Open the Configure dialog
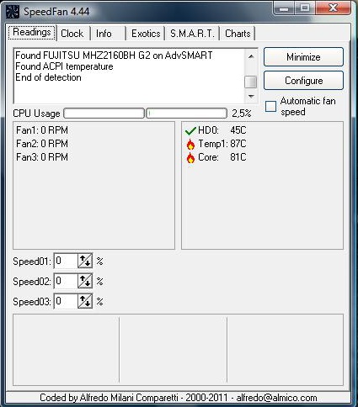358x407 pixels. click(x=303, y=81)
